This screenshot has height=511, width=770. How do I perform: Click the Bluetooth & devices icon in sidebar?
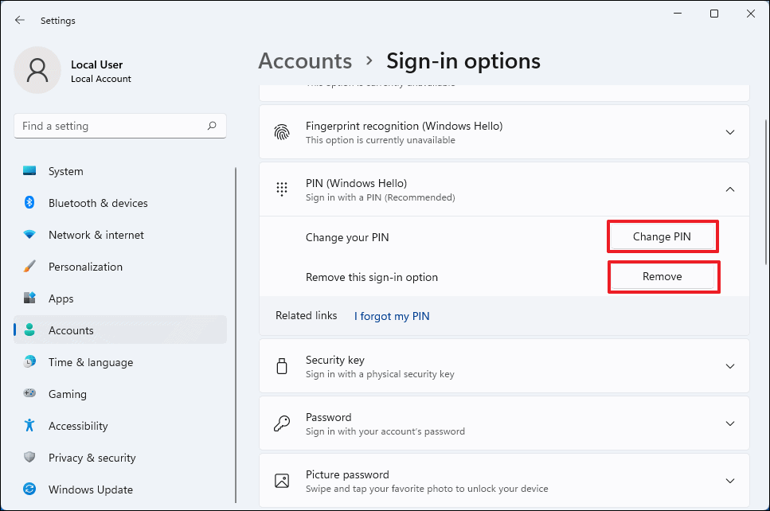(x=29, y=203)
